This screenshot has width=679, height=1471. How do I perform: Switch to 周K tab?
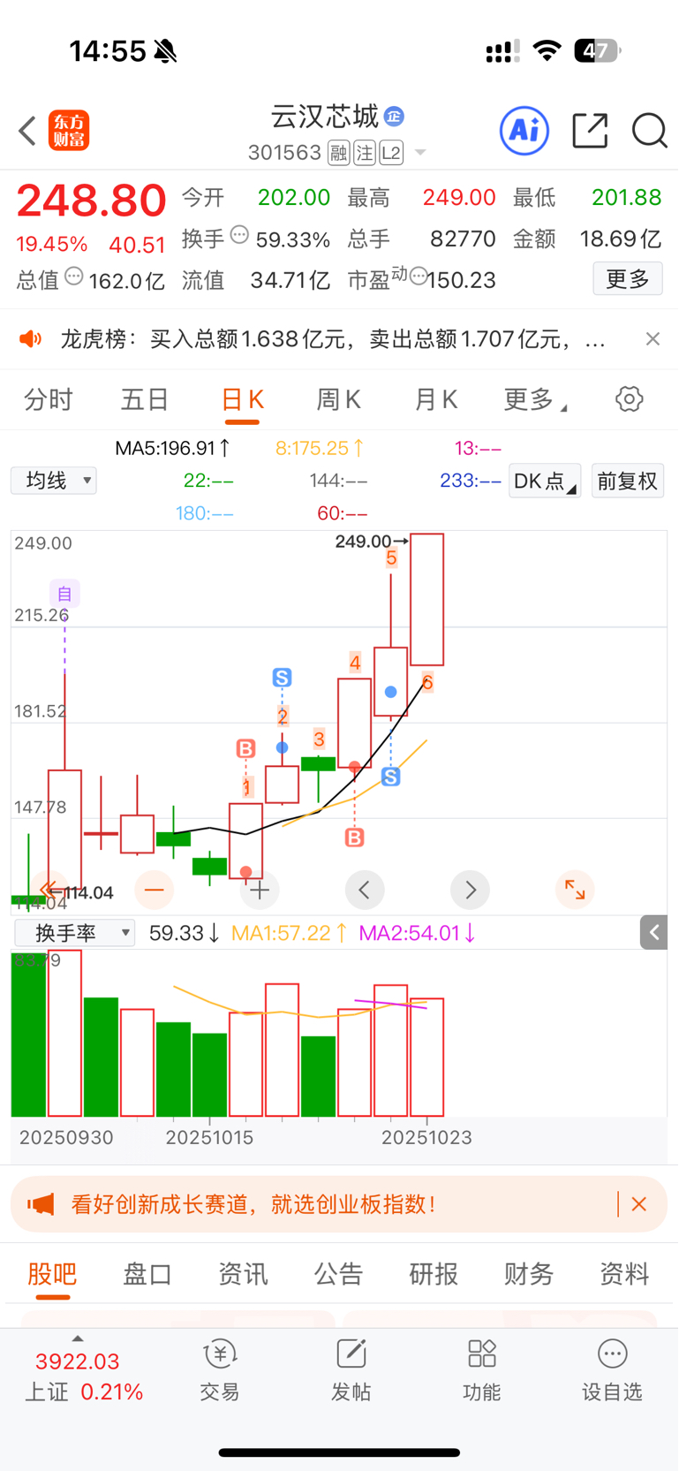[x=339, y=399]
